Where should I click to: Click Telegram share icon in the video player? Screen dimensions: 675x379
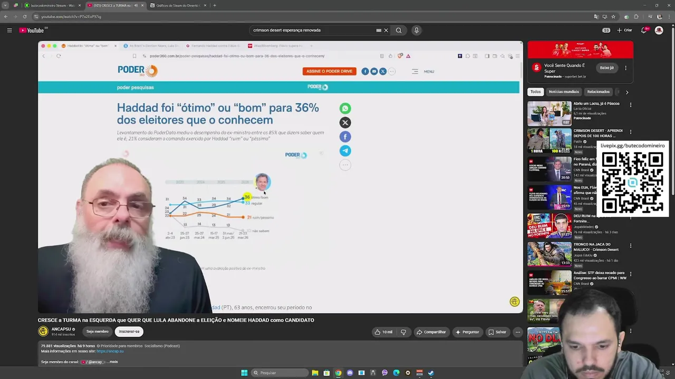tap(345, 151)
